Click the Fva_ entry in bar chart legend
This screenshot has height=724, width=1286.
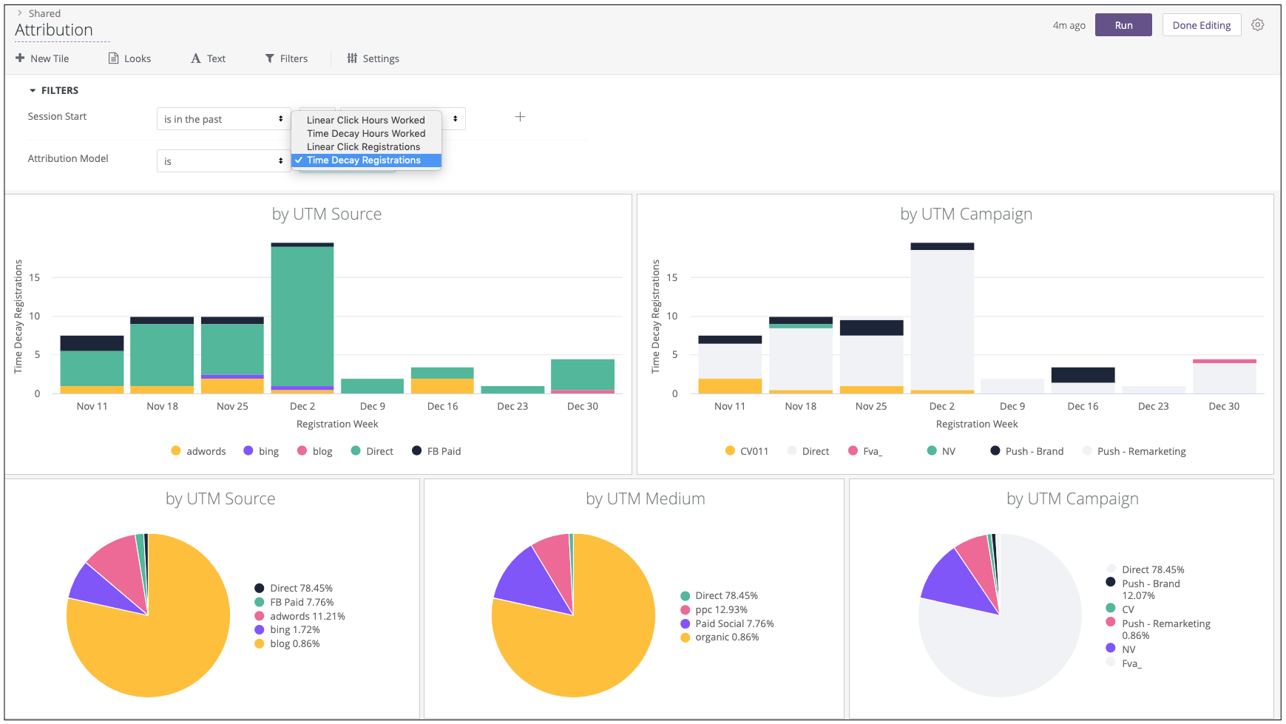point(865,451)
